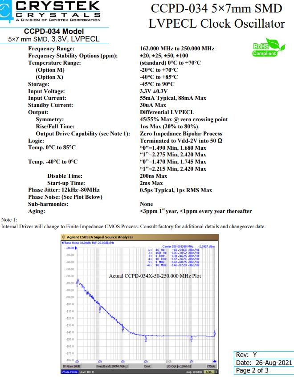The image size is (294, 377).
Task: Click marker 4 triangle at 10 kHz
Action: tap(146, 338)
